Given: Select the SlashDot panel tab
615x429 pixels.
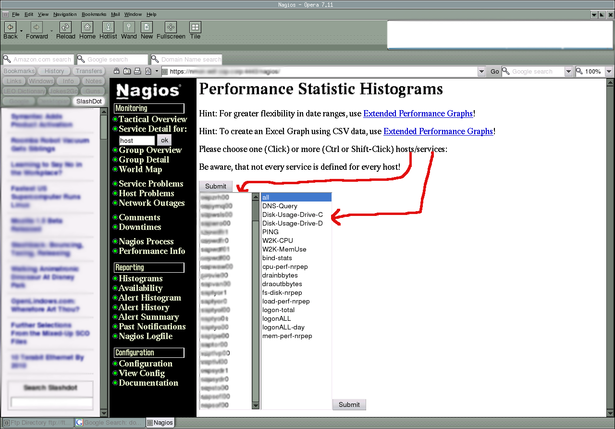Looking at the screenshot, I should pyautogui.click(x=89, y=101).
